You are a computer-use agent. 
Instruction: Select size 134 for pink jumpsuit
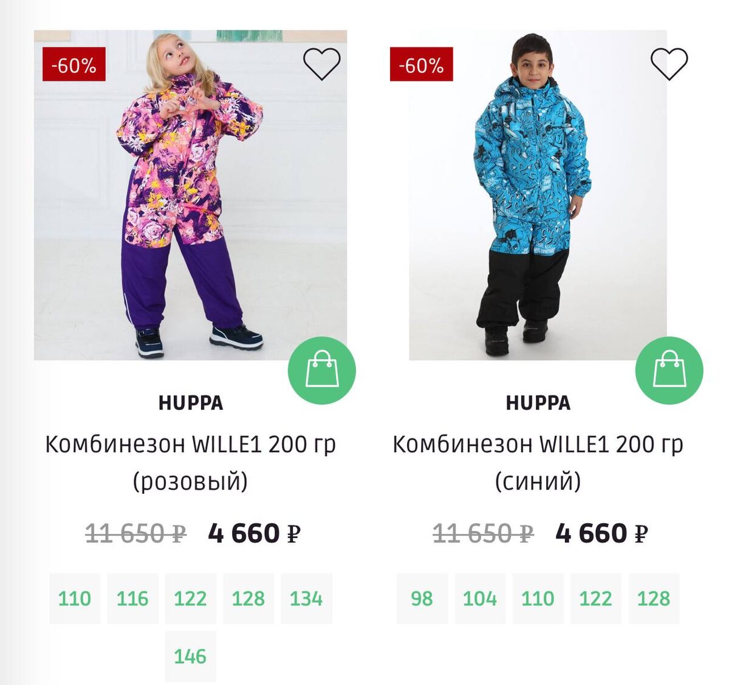(x=306, y=598)
